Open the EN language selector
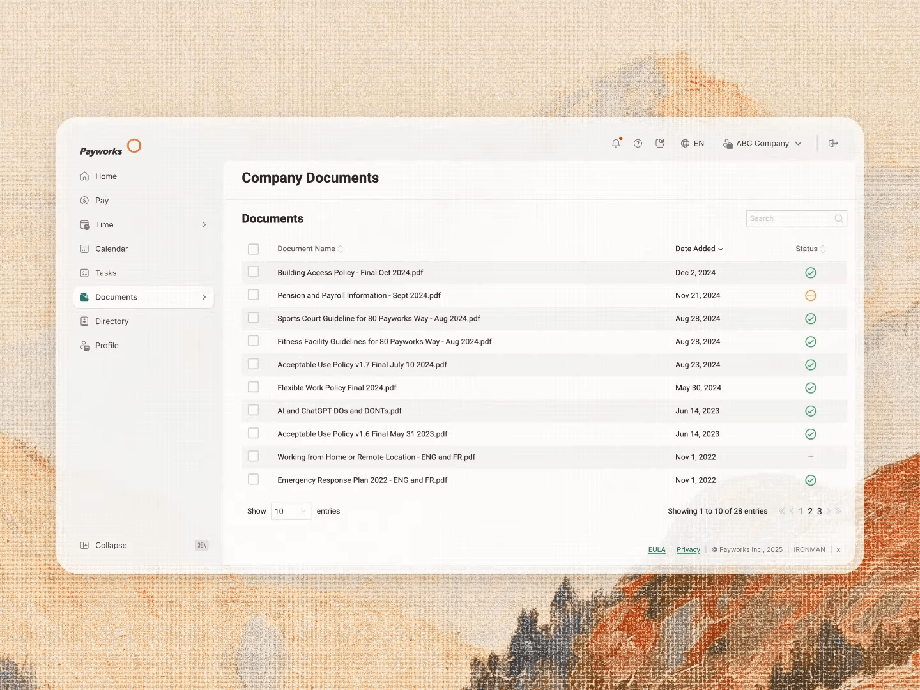The image size is (920, 690). 693,144
